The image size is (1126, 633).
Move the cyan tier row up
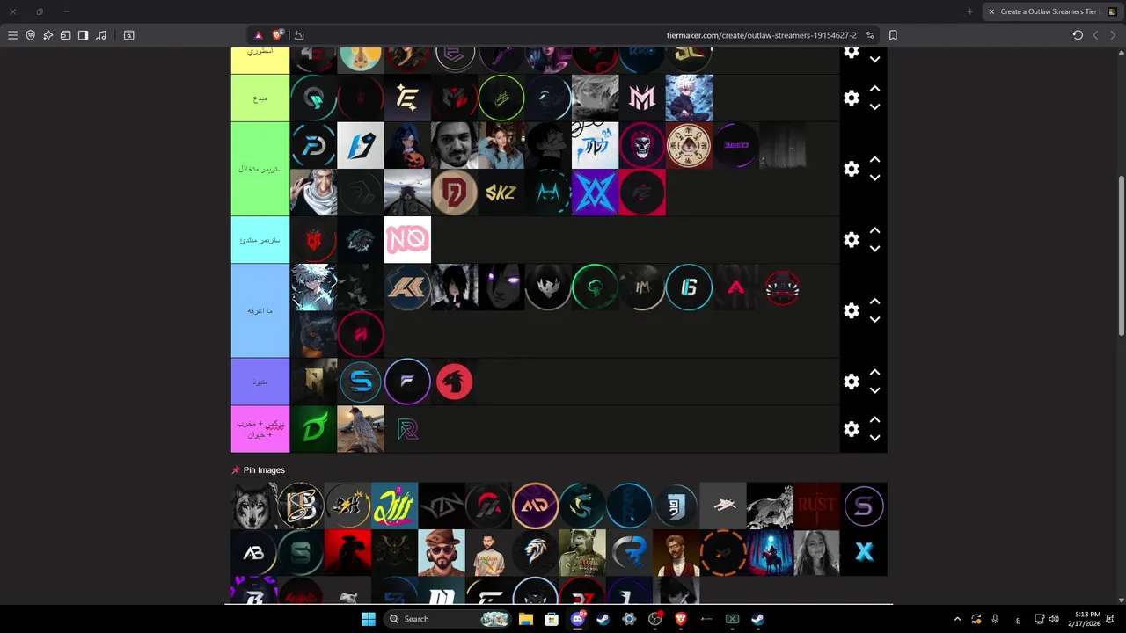[x=874, y=231]
